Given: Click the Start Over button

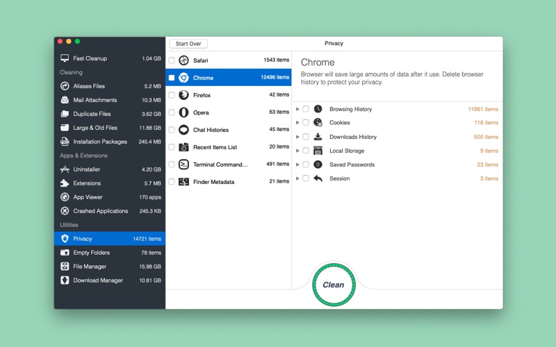Looking at the screenshot, I should coord(188,44).
